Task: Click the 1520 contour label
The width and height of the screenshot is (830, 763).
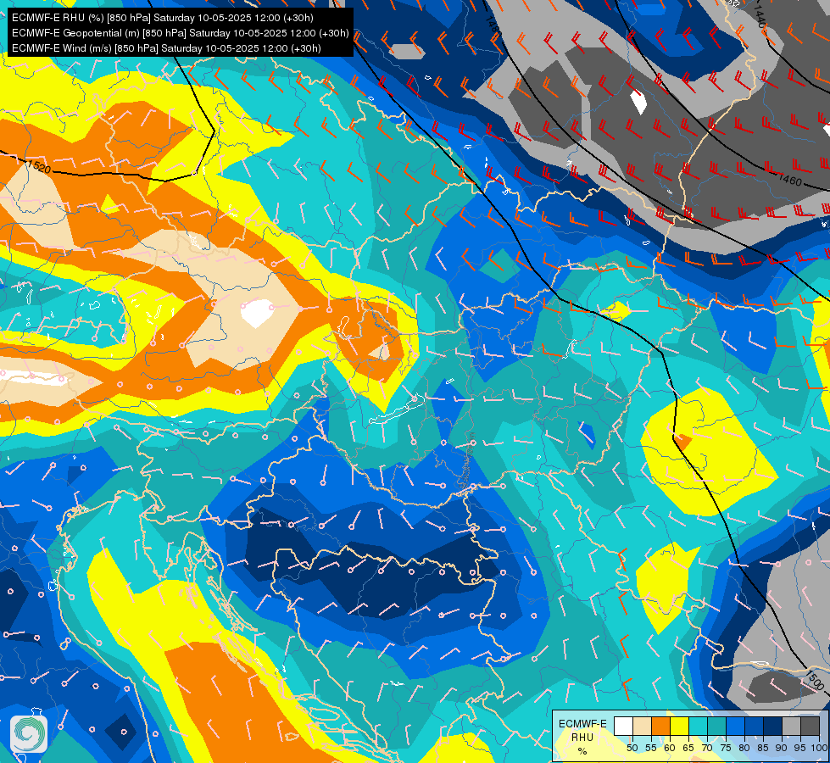Action: (38, 167)
